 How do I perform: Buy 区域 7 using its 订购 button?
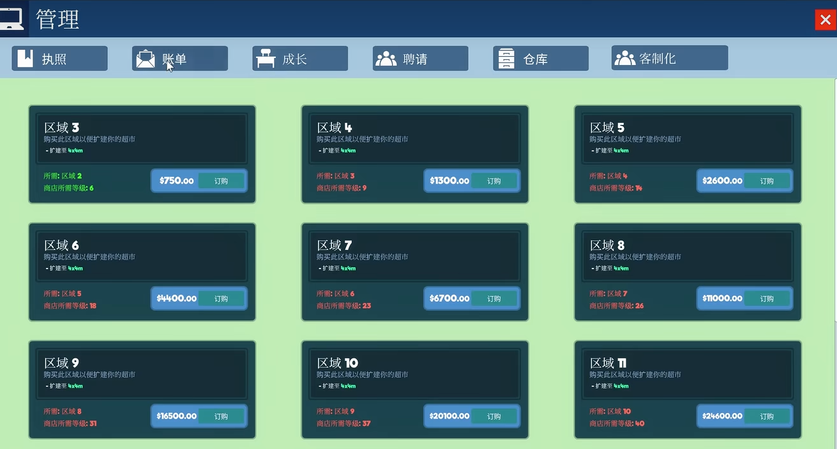[494, 298]
